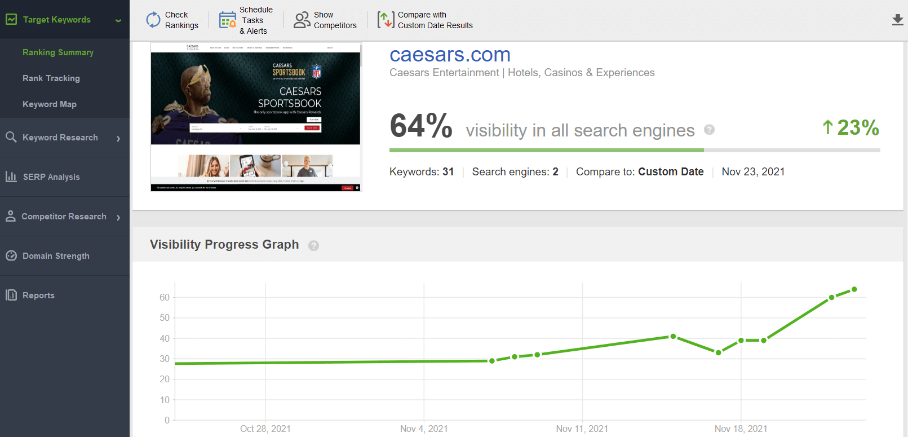Click the Show Competitors label
The image size is (908, 437).
click(335, 20)
